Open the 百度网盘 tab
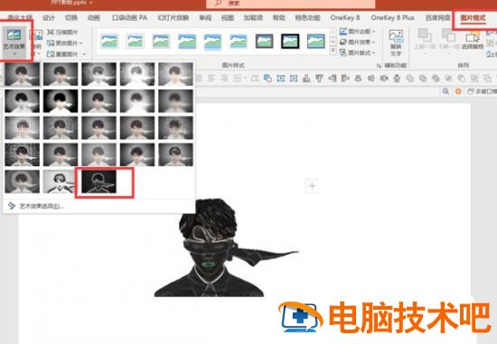This screenshot has width=497, height=344. coord(437,18)
